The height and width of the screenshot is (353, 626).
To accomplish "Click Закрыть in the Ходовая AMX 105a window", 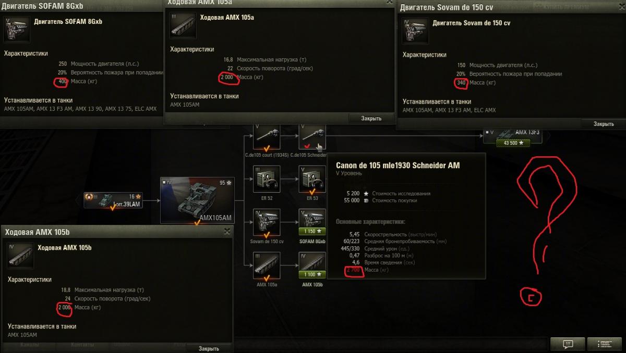I will pos(371,118).
